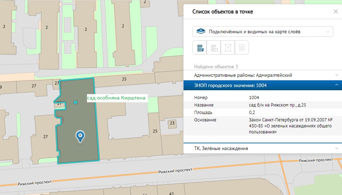Open the layers filter dropdown

coord(262,31)
